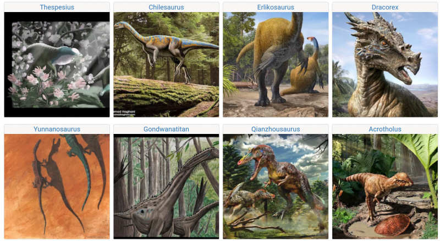Screen dimensions: 440x241
Task: Open the Acrotholus title link
Action: click(385, 129)
